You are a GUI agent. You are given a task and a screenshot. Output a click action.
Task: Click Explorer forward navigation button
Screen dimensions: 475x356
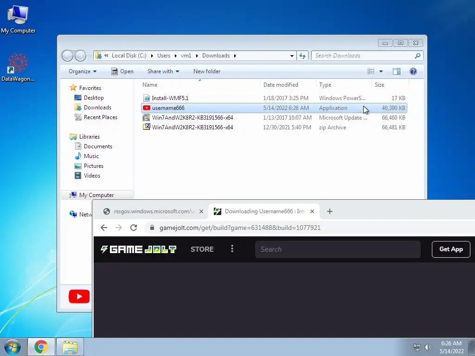tap(80, 56)
